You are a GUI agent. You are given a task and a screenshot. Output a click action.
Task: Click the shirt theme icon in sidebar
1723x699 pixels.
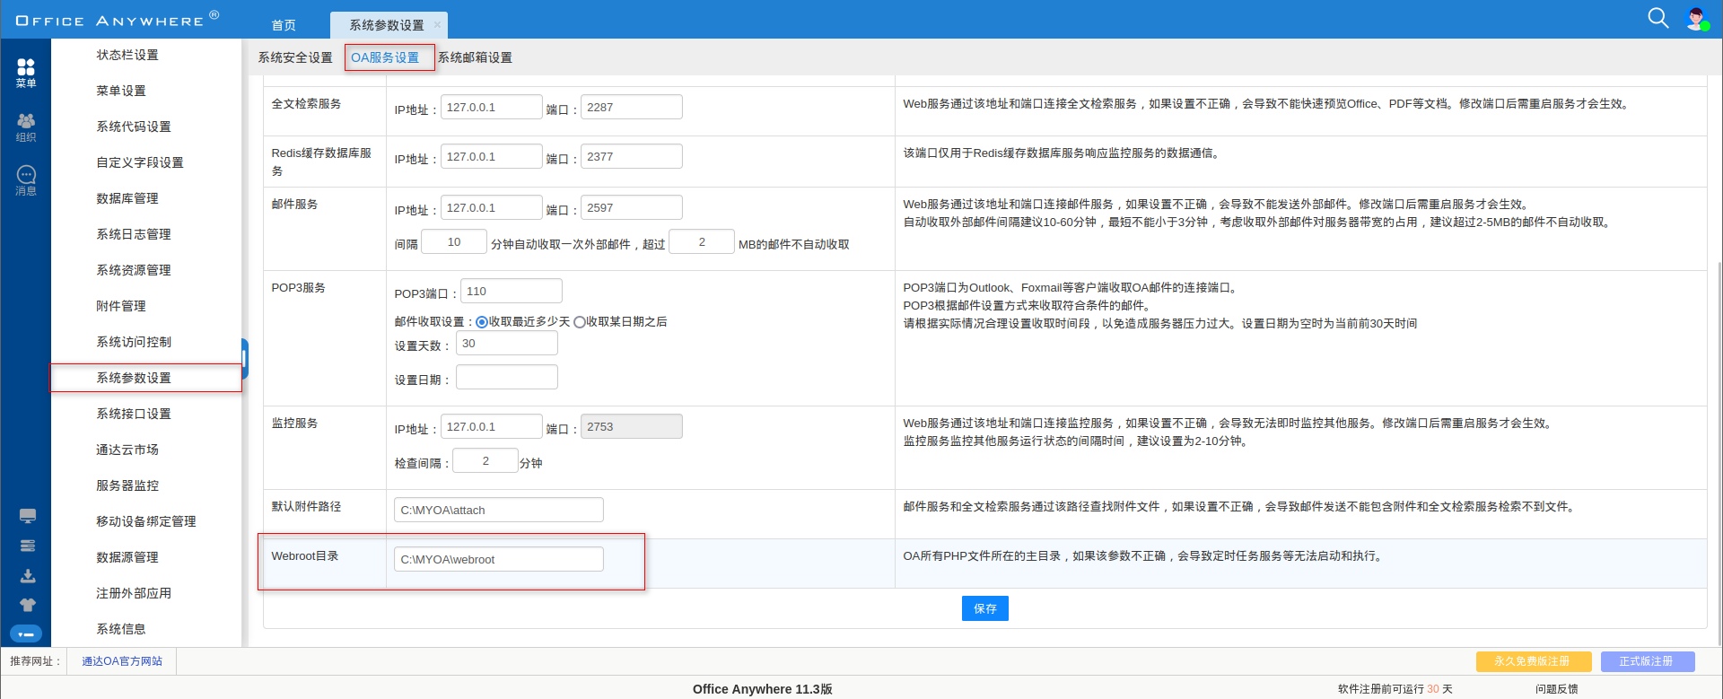[x=28, y=605]
